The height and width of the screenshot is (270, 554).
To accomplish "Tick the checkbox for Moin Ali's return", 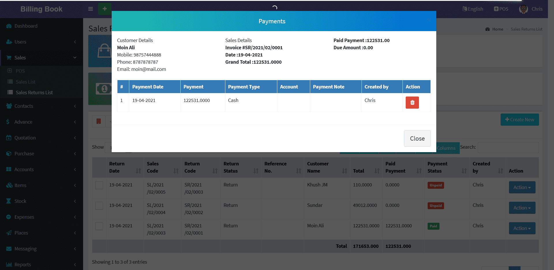I will [x=99, y=226].
